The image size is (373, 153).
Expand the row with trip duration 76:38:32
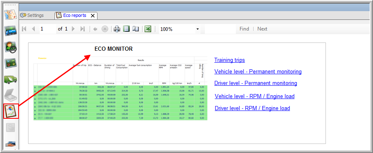(35, 91)
